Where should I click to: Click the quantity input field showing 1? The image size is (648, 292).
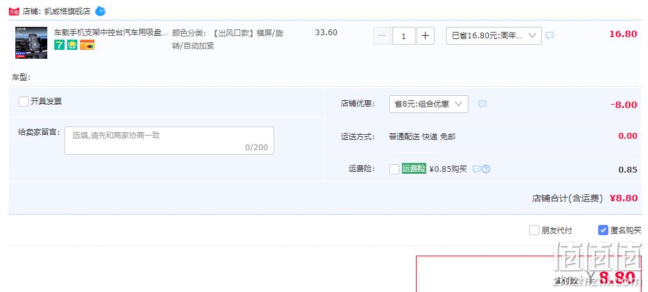pyautogui.click(x=404, y=36)
